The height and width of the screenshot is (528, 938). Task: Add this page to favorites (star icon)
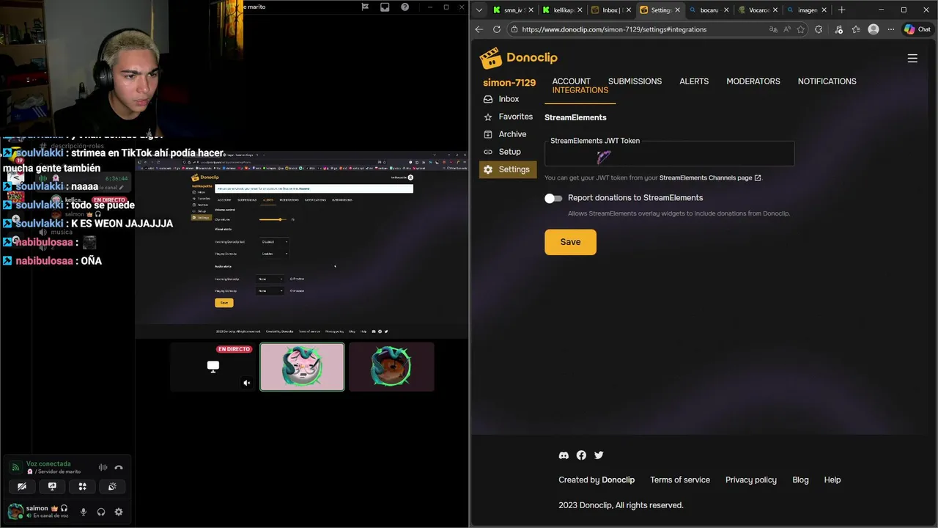tap(801, 29)
